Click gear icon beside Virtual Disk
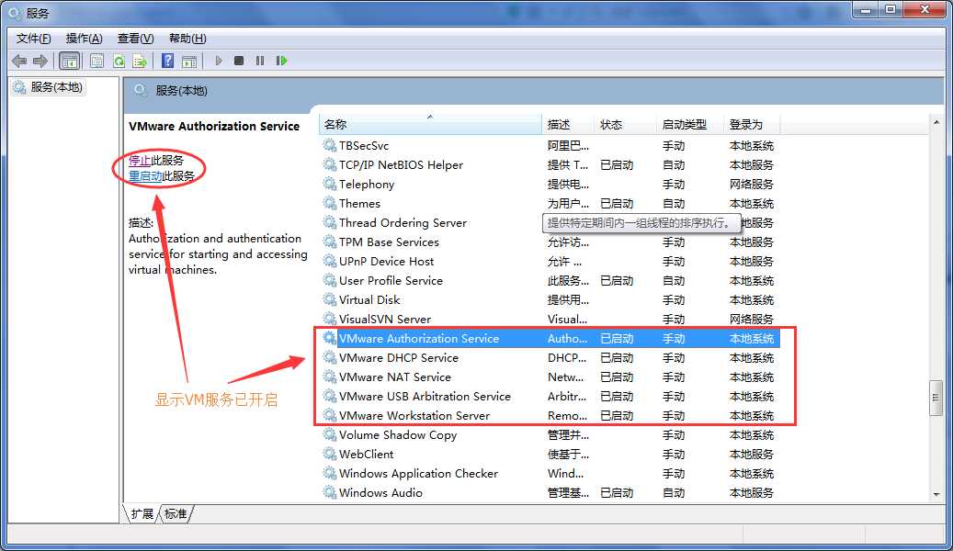Viewport: 953px width, 551px height. pos(329,299)
